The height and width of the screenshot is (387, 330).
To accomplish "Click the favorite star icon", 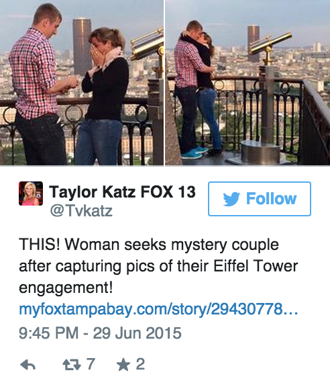I will [x=123, y=365].
